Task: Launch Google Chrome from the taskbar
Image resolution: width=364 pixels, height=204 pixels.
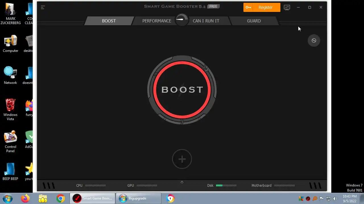Action: click(x=60, y=198)
